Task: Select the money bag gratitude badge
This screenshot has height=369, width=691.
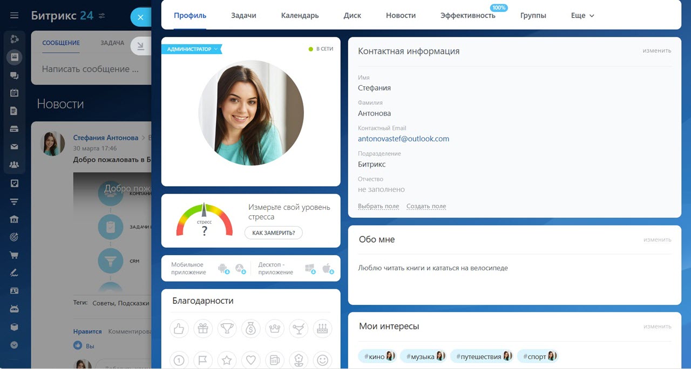Action: (250, 328)
